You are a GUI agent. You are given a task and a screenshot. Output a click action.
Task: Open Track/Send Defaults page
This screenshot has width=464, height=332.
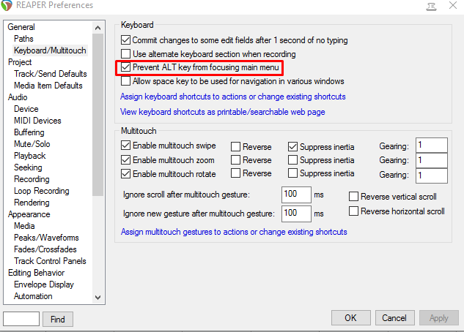point(51,74)
